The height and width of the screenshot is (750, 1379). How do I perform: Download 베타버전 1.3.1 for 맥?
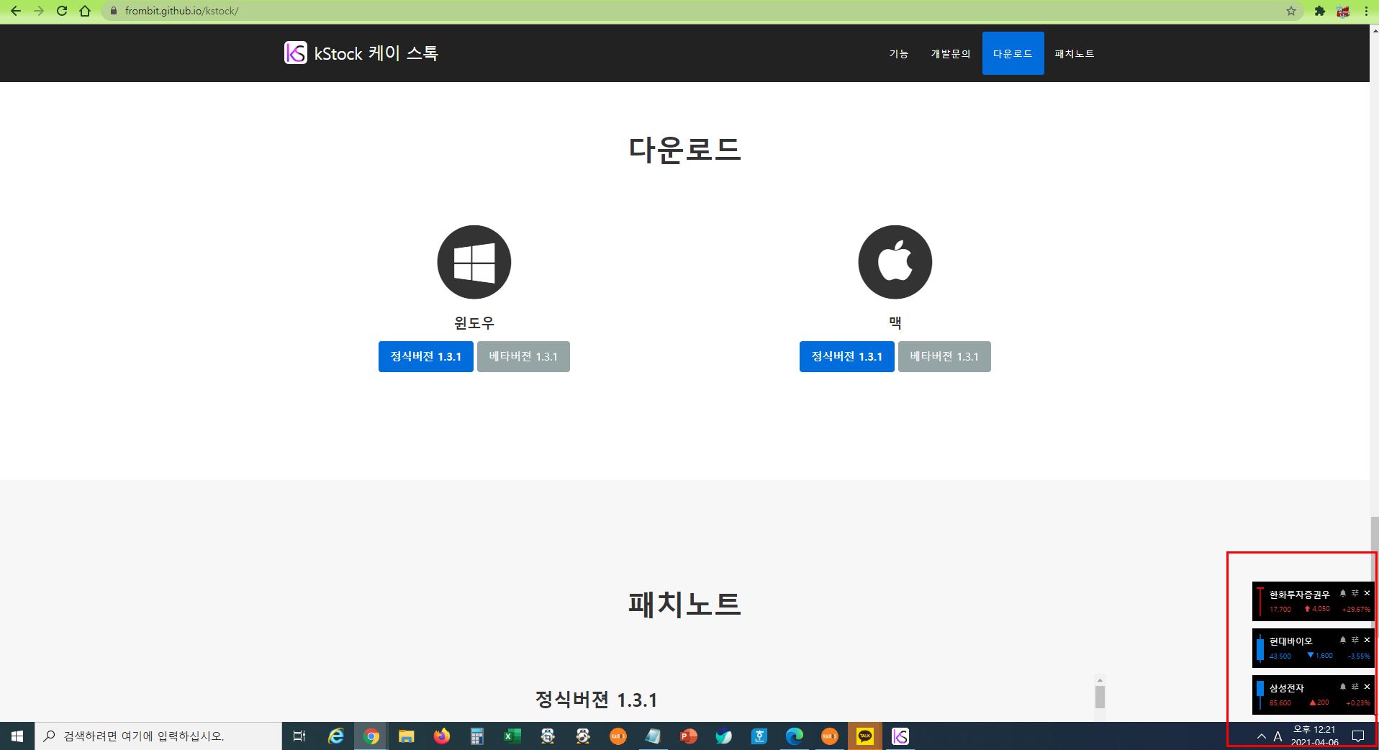point(944,356)
